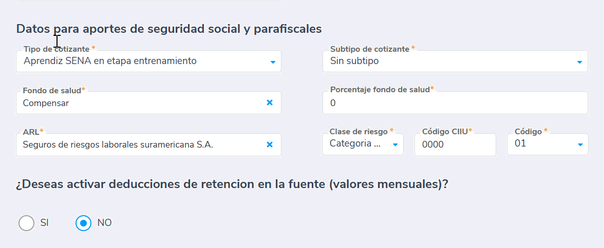Clear the Fondo de salud Compensar selection
The image size is (604, 248).
click(270, 103)
